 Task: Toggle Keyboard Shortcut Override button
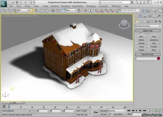coord(91,11)
